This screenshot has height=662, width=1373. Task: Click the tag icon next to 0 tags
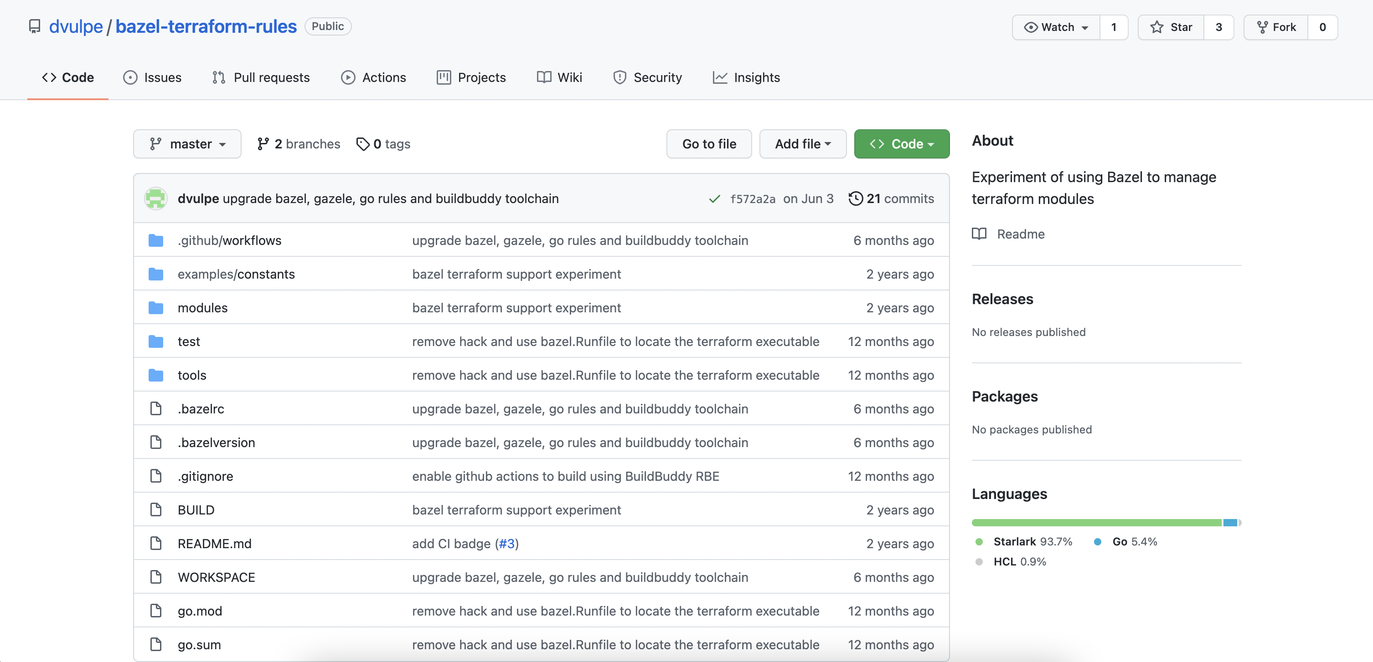pyautogui.click(x=363, y=144)
